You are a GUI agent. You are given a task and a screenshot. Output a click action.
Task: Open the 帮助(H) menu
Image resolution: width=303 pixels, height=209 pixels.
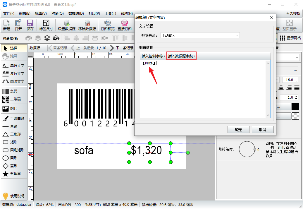click(x=127, y=13)
